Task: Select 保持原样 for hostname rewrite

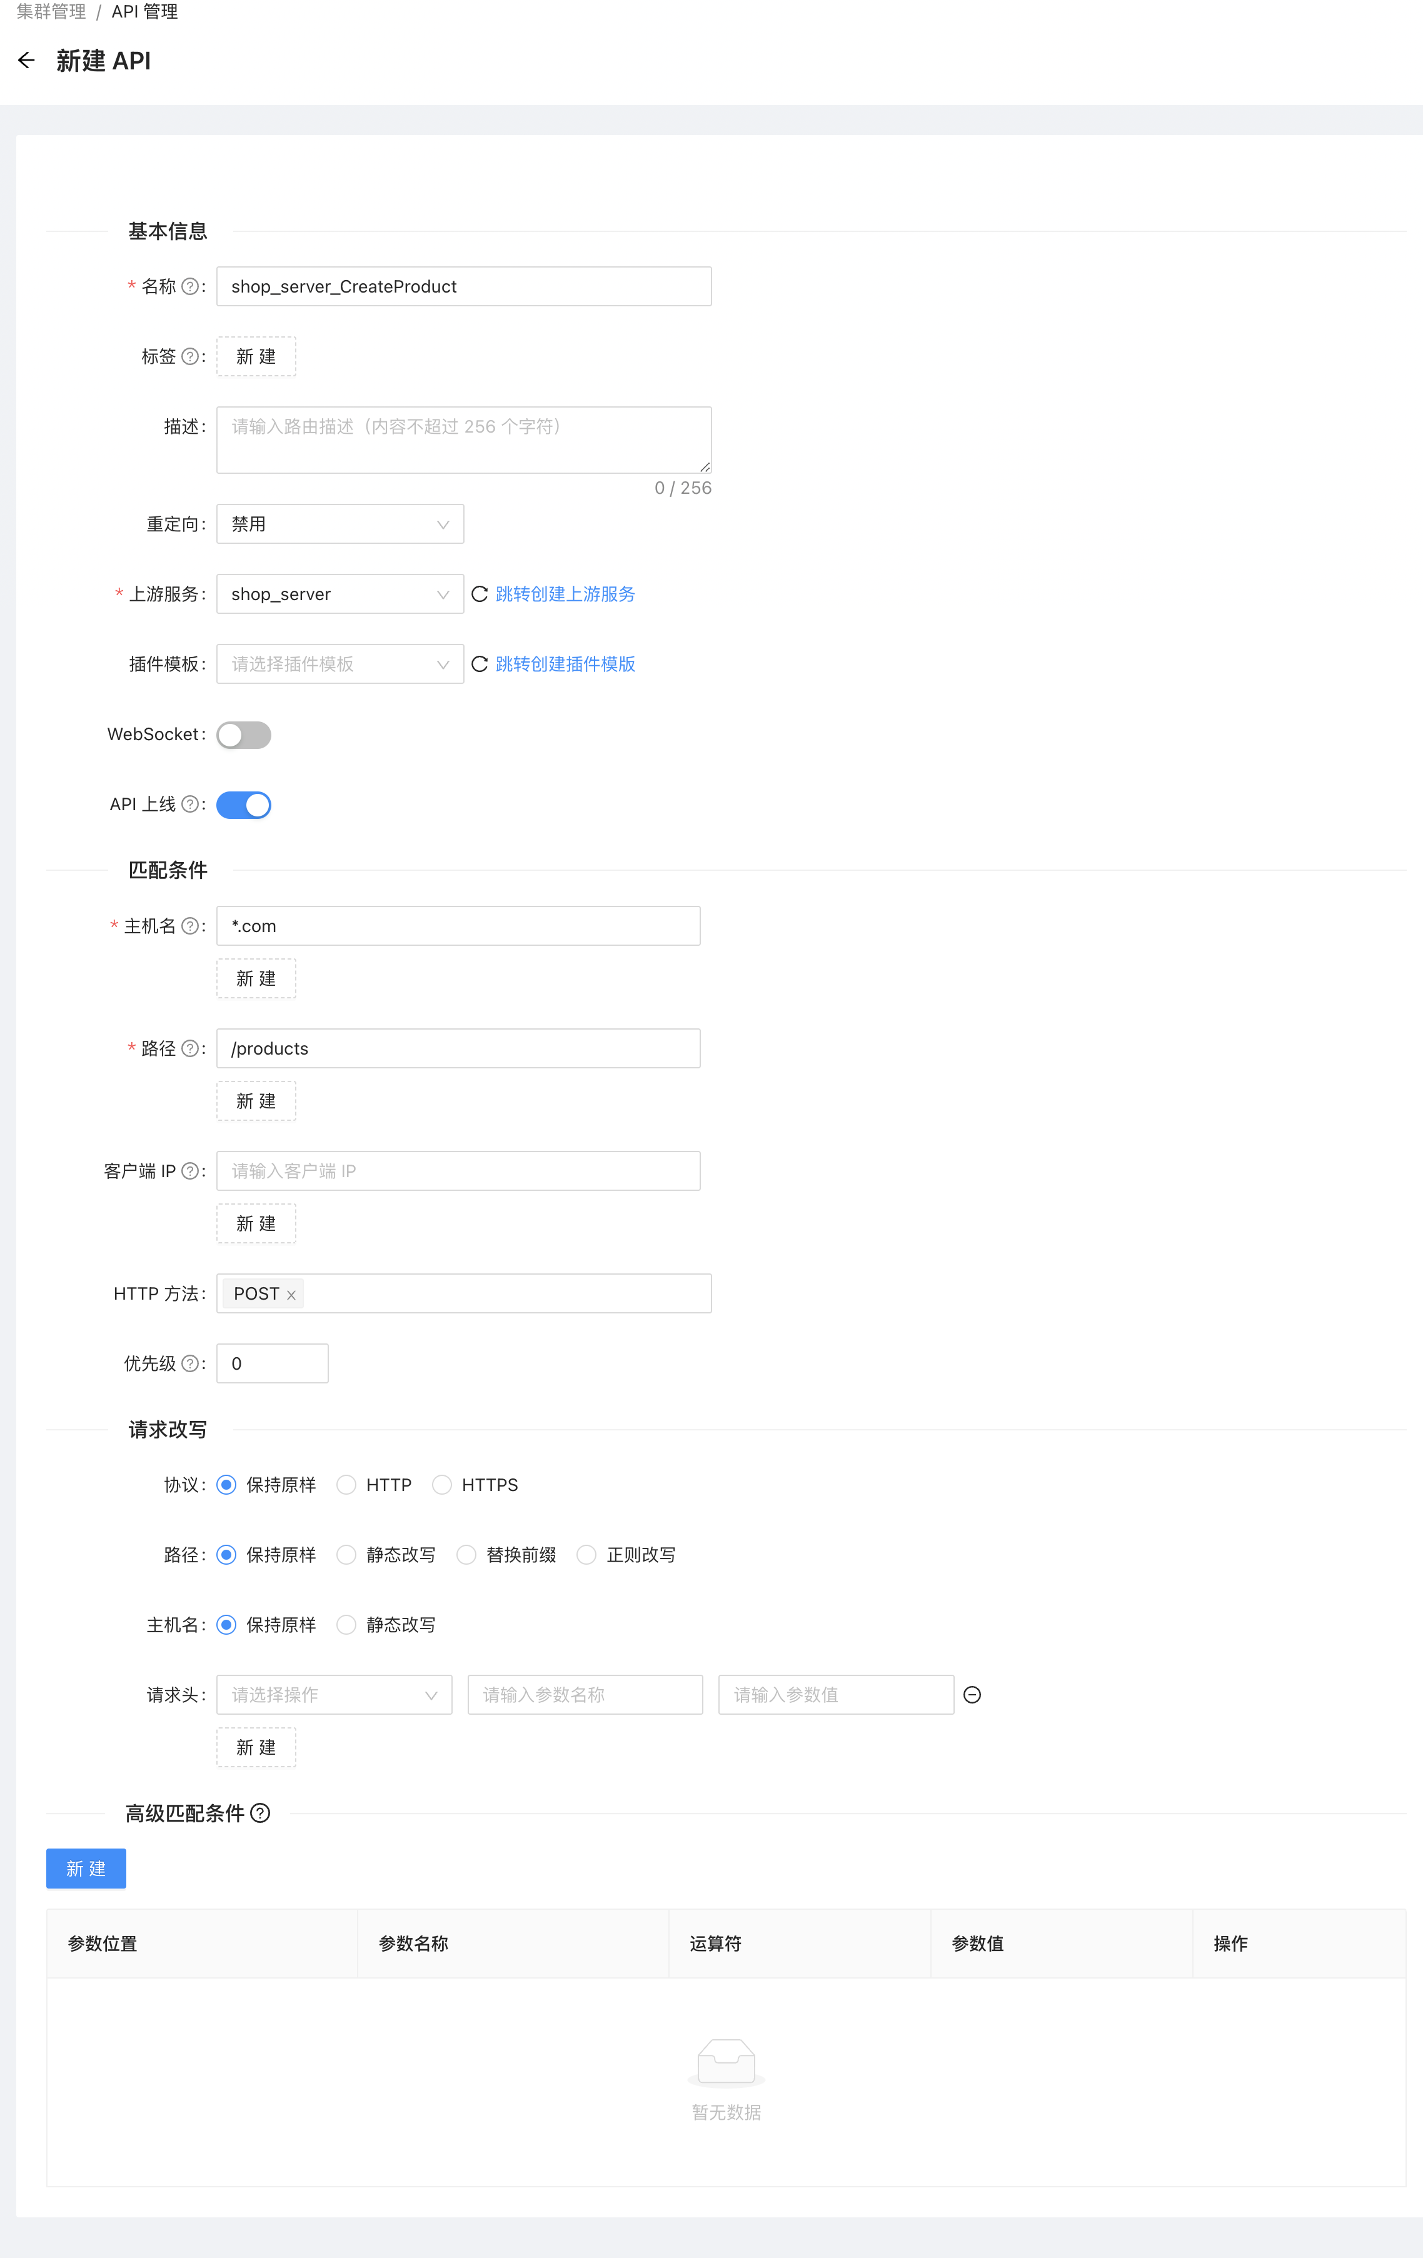Action: click(226, 1625)
